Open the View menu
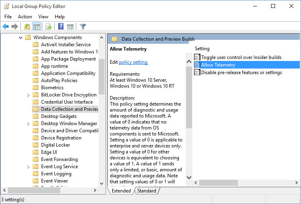The image size is (301, 204). pyautogui.click(x=43, y=17)
